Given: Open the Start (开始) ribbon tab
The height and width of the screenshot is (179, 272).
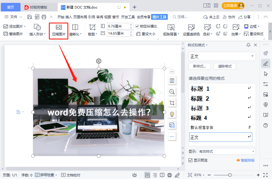Looking at the screenshot, I should pos(61,17).
